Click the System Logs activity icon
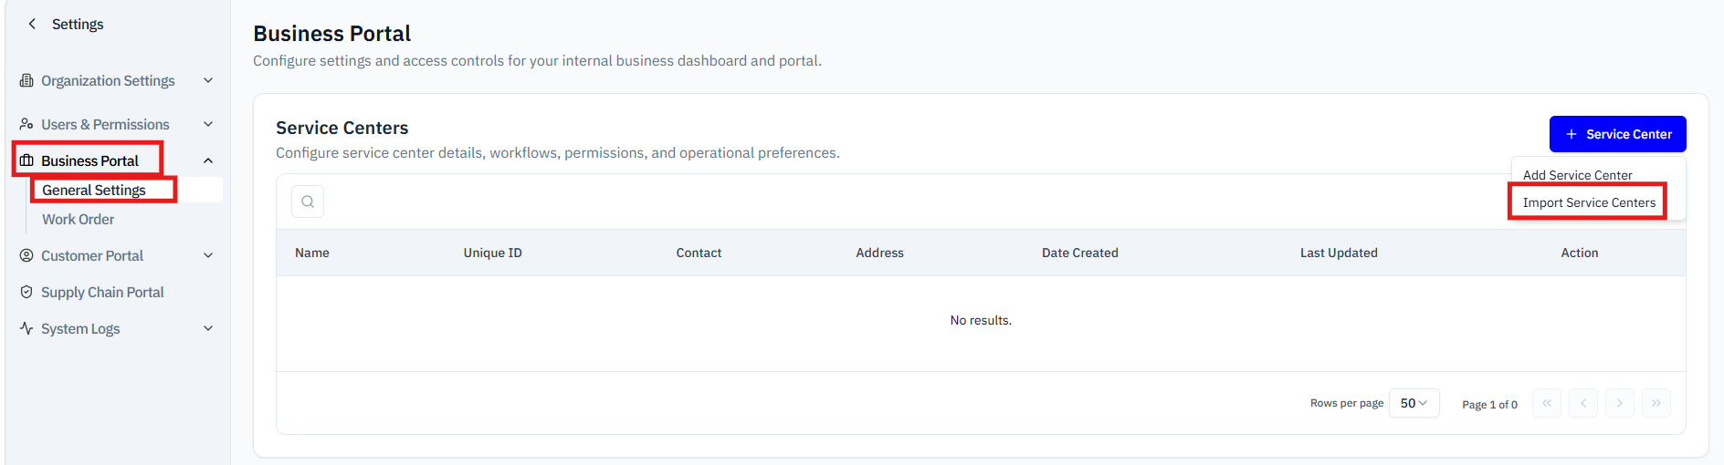Screen dimensions: 1724x465 [x=26, y=328]
